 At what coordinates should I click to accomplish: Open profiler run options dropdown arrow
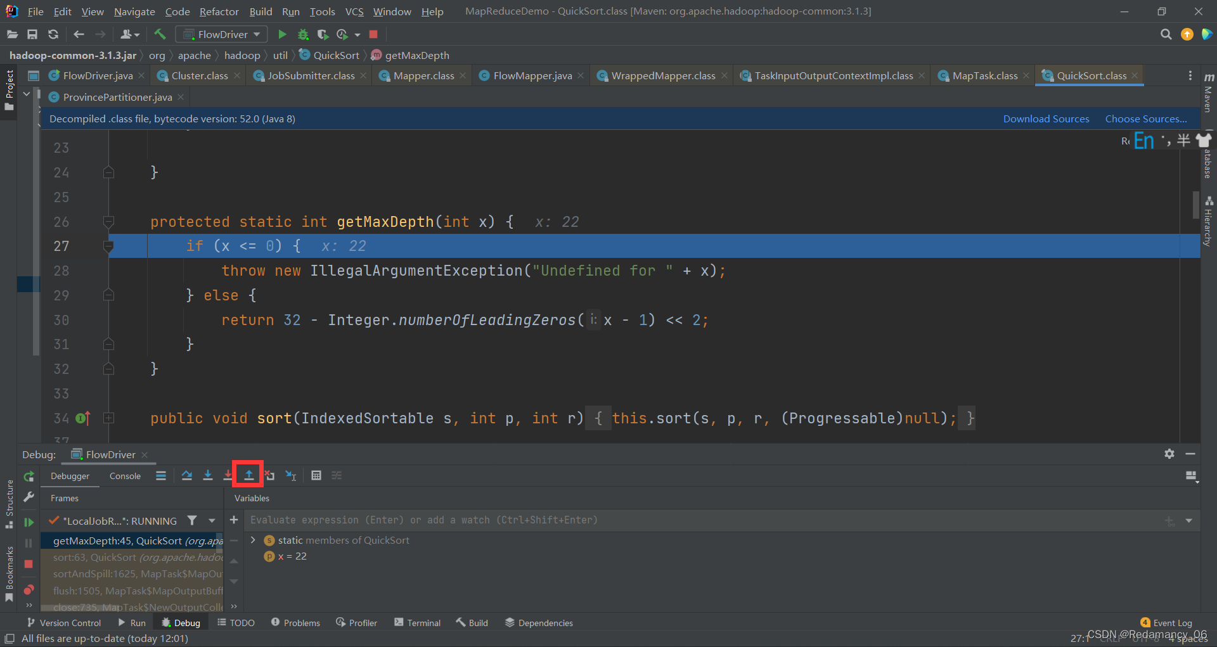click(357, 35)
